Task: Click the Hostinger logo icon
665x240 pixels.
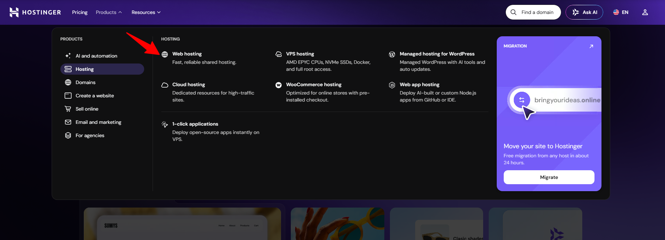Action: click(14, 12)
